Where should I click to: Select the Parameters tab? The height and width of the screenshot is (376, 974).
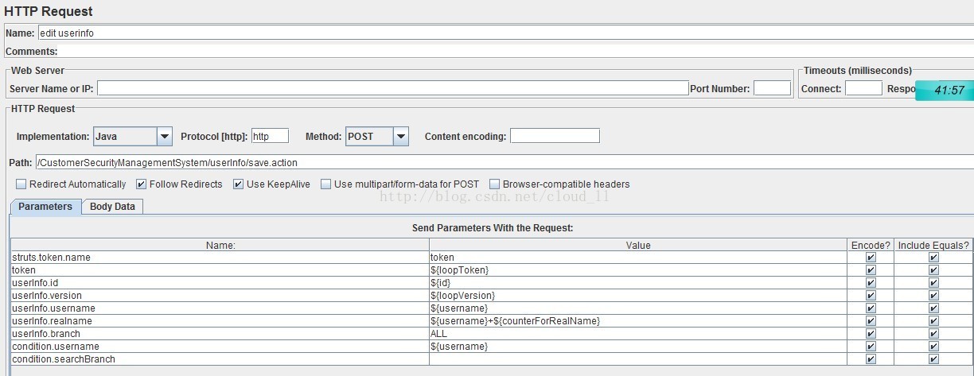point(45,207)
